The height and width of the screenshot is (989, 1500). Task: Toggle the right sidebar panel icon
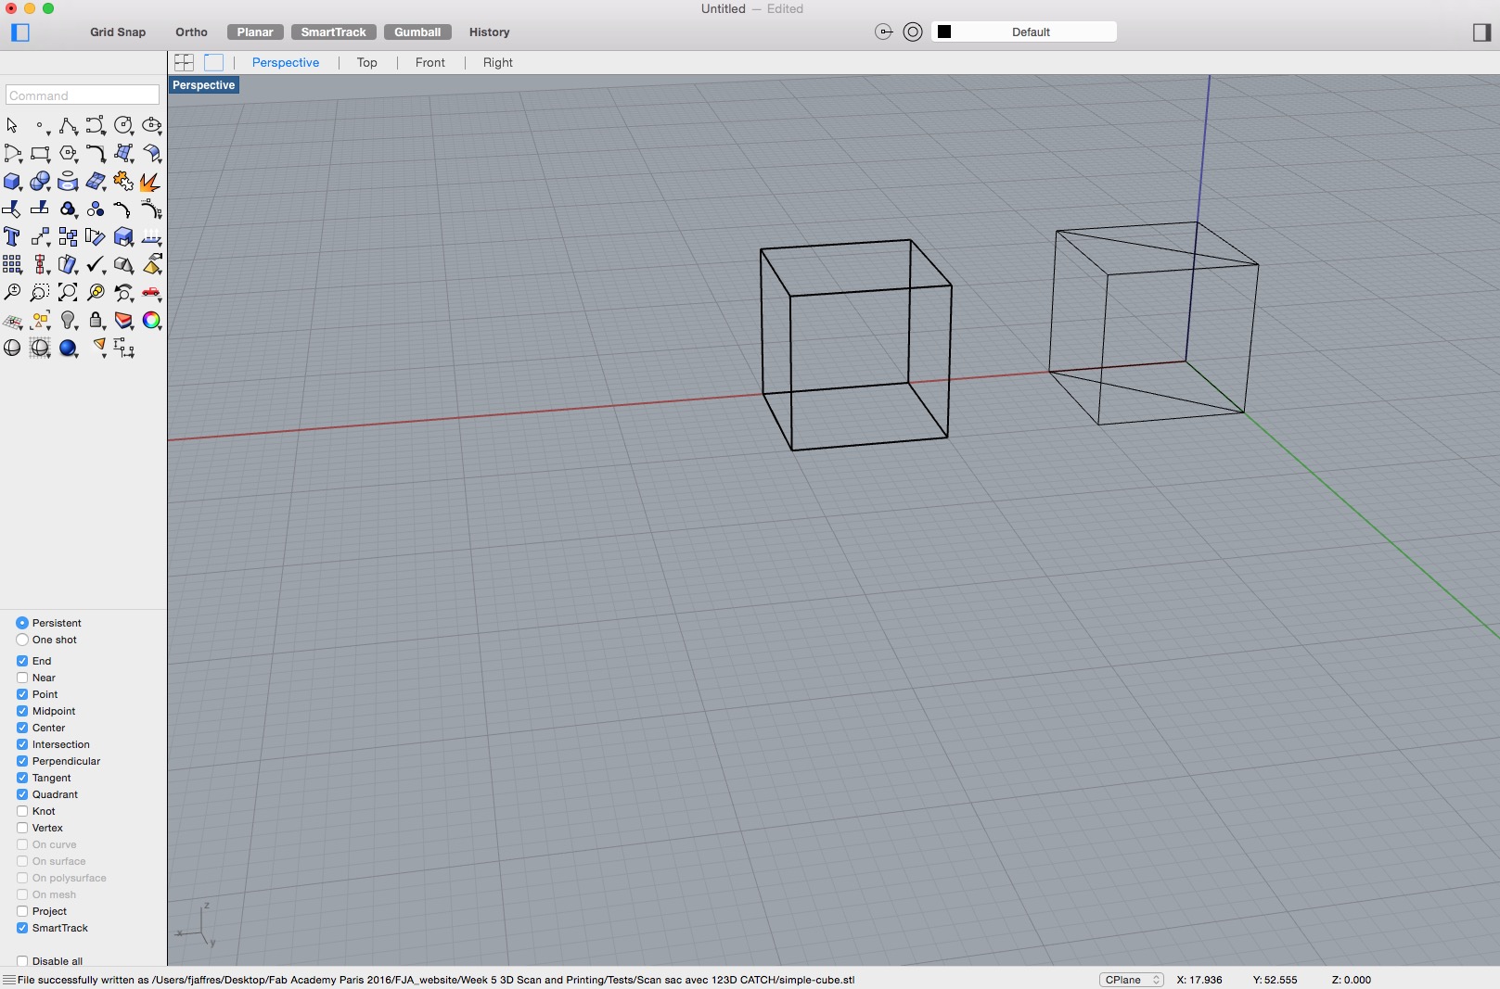[x=1481, y=32]
